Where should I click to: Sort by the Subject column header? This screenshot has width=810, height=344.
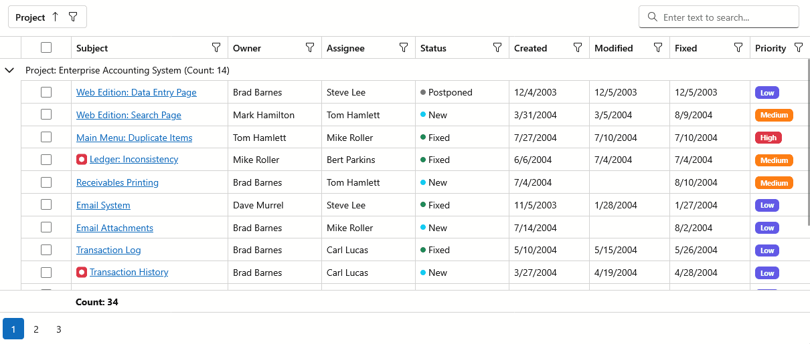click(92, 48)
